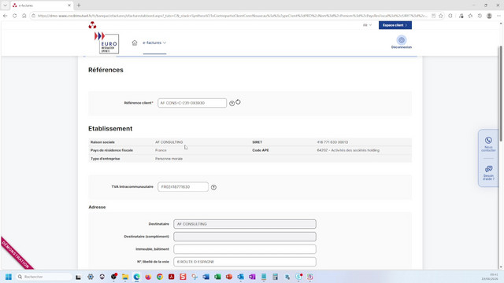The image size is (504, 283).
Task: Open the FR language dropdown
Action: click(x=368, y=25)
